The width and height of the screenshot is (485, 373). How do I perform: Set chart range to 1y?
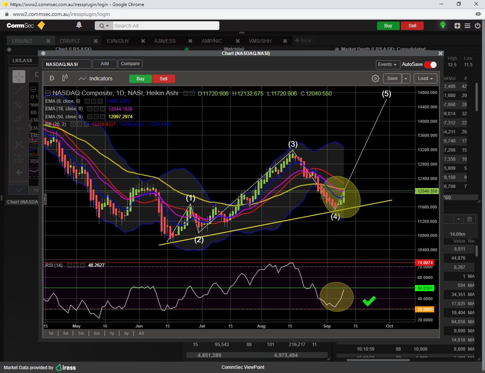[112, 333]
